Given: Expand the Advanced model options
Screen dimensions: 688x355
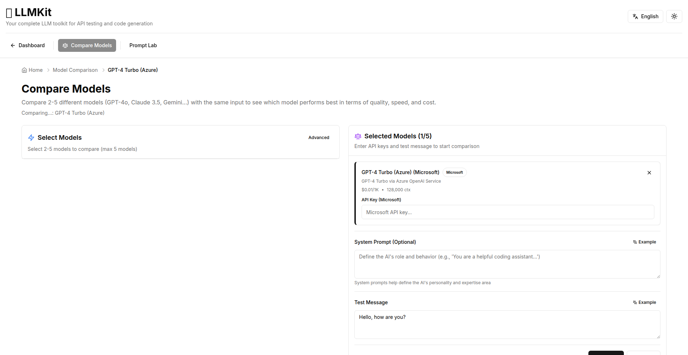Looking at the screenshot, I should point(319,138).
